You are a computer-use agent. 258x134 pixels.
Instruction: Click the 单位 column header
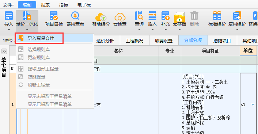click(248, 51)
